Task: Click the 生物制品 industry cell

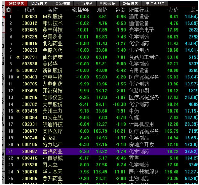Action: 139,178
